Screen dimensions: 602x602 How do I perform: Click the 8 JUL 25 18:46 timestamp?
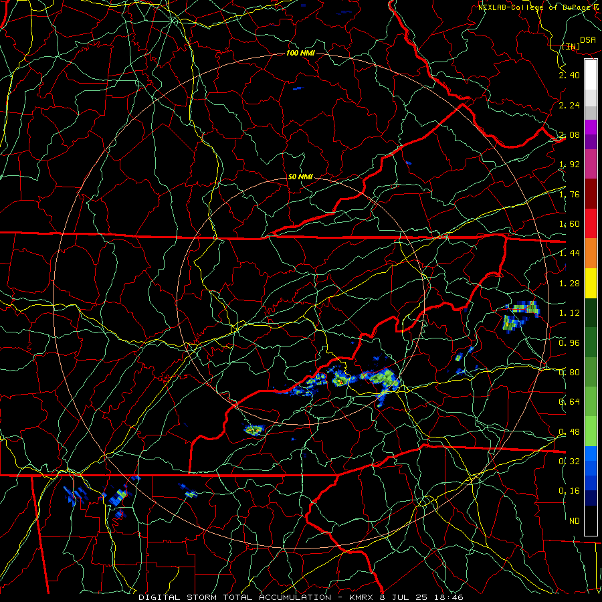420,597
